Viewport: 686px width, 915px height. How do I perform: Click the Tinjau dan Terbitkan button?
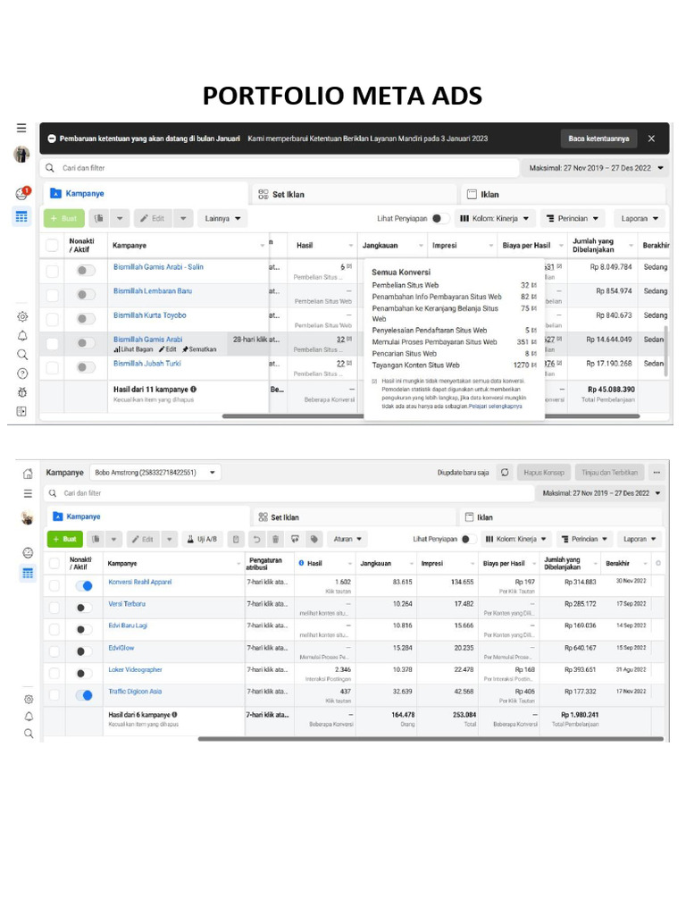point(609,472)
